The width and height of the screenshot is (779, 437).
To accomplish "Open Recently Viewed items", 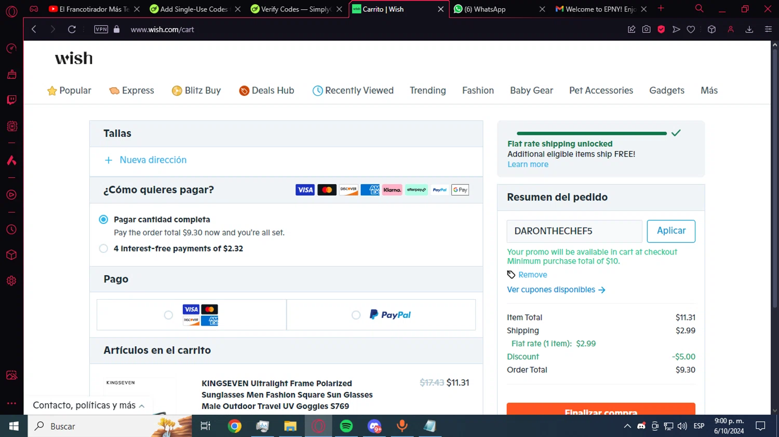I will point(353,91).
